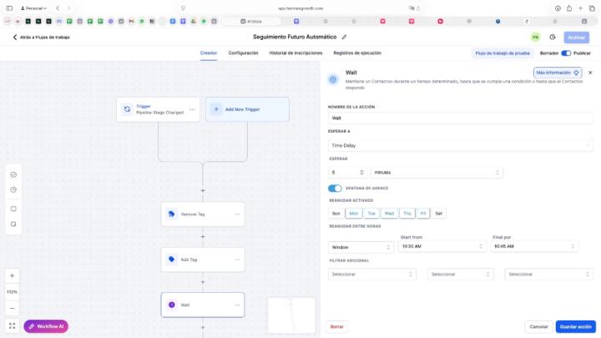Click the Remove Tag action icon
This screenshot has width=601, height=338.
click(172, 214)
